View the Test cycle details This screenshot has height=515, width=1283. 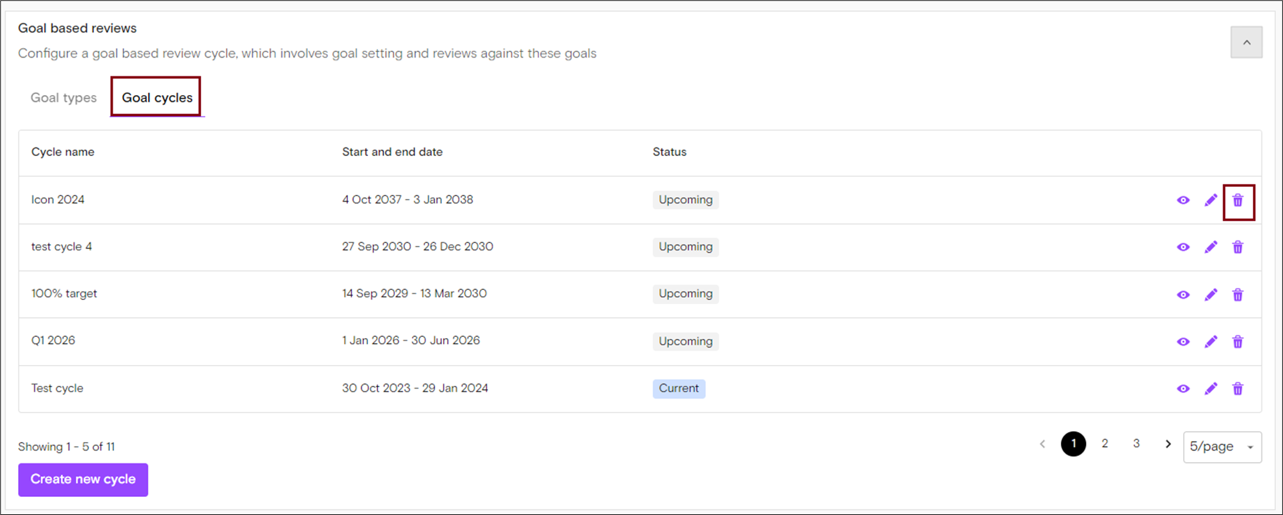tap(1183, 388)
